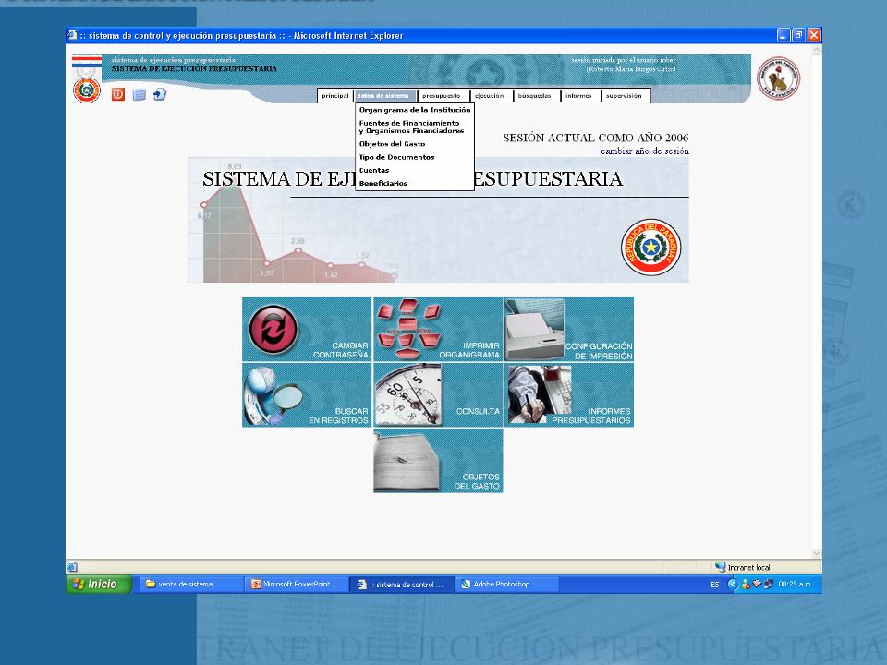Click the institution lion emblem at top right

pyautogui.click(x=778, y=78)
